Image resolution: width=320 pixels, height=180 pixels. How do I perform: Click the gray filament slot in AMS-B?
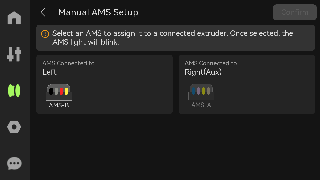click(56, 91)
